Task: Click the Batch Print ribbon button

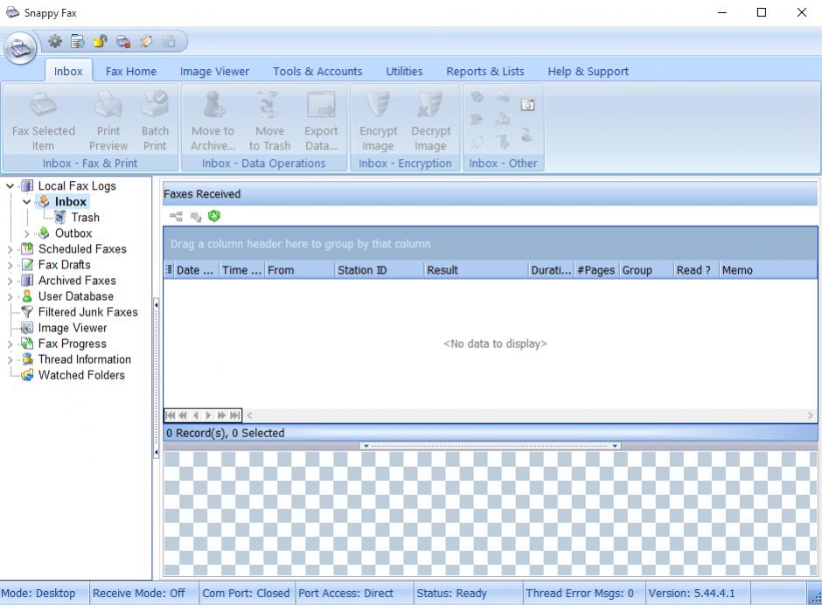Action: (155, 121)
